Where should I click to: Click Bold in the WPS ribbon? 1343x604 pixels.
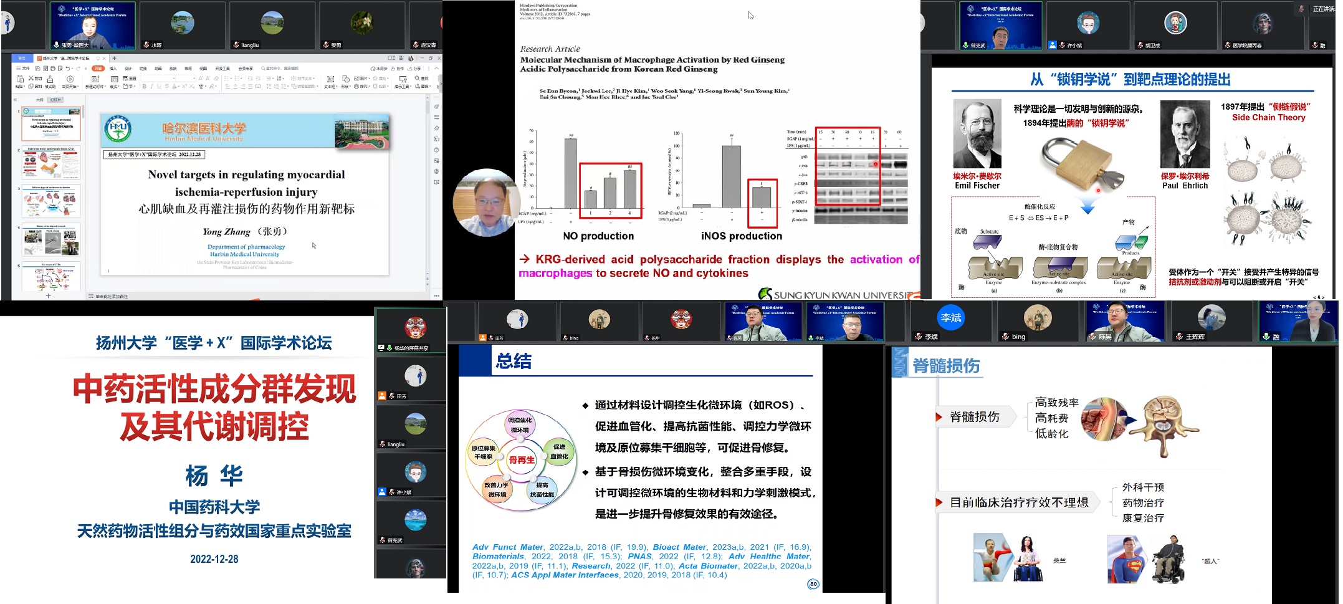tap(144, 87)
